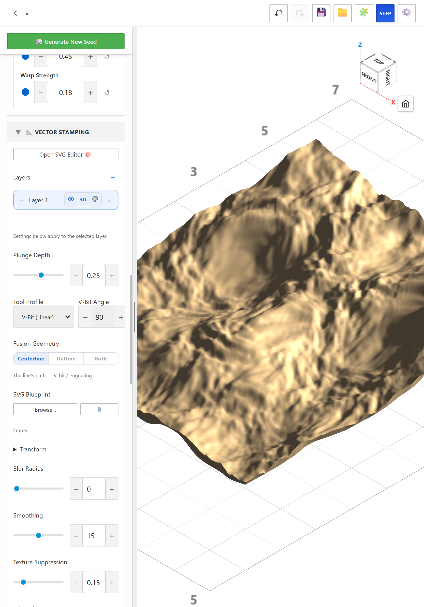Toggle Layer 1 visibility eye
The image size is (424, 607).
[x=71, y=199]
